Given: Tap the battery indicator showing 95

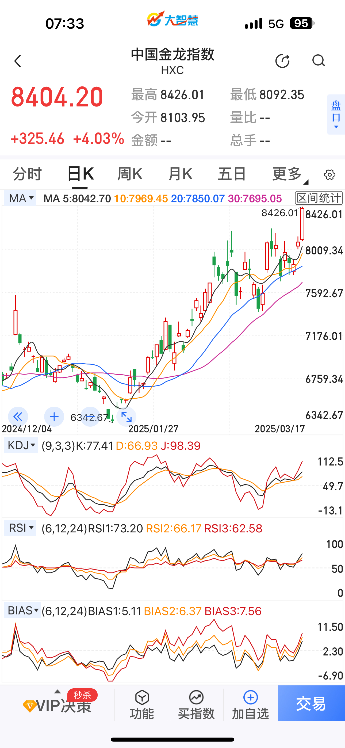Looking at the screenshot, I should coord(302,23).
